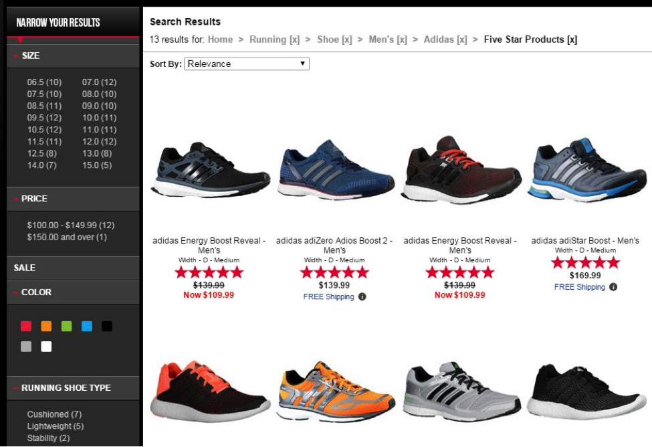This screenshot has width=652, height=447.
Task: Click the $169.99 adiStar Boost price
Action: [x=585, y=276]
